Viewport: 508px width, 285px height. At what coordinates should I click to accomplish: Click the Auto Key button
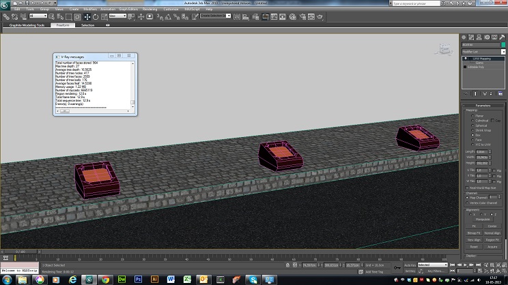(410, 265)
